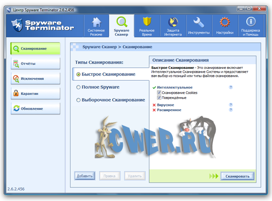The height and width of the screenshot is (201, 272).
Task: Open the Исключения sidebar section
Action: tap(35, 79)
